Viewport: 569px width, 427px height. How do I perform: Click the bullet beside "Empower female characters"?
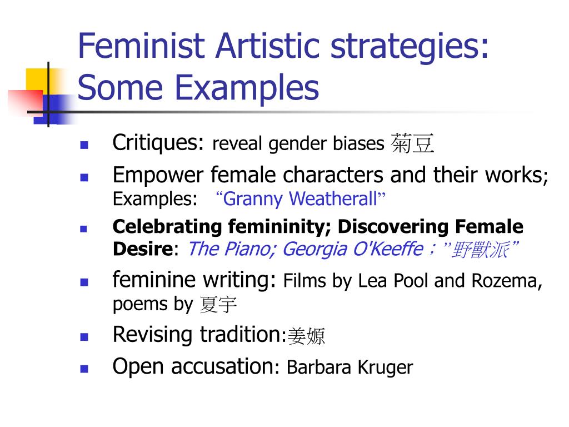84,177
